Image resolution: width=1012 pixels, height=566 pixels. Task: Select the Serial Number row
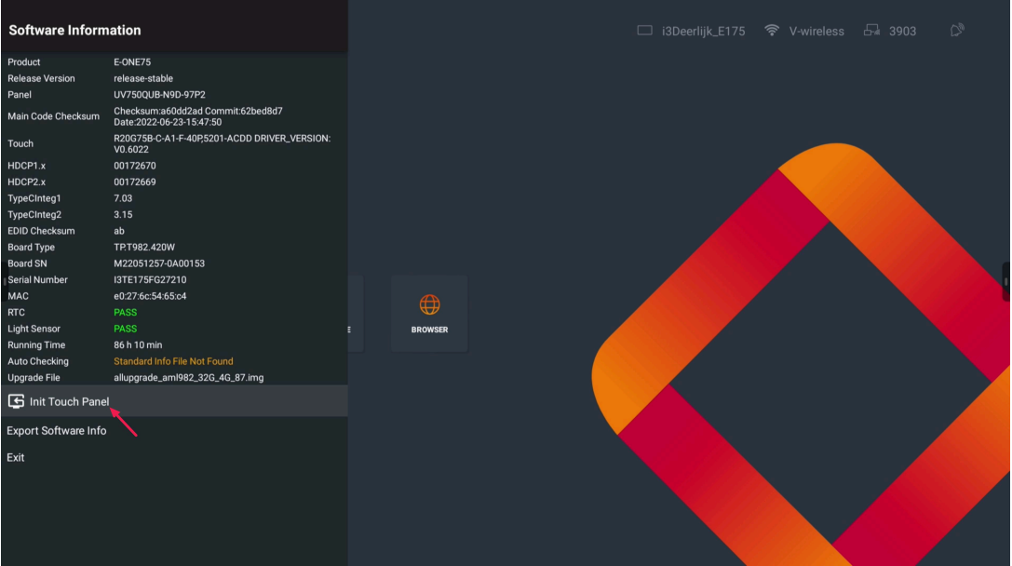pos(174,280)
